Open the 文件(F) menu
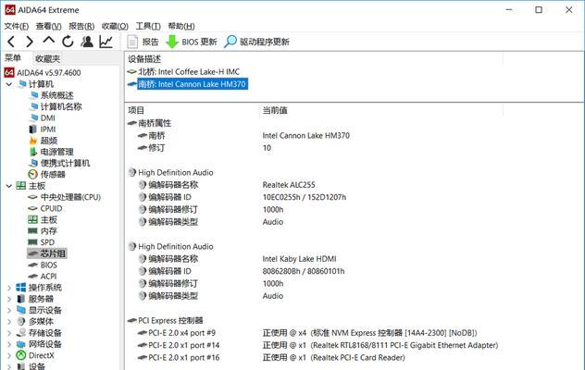 [x=17, y=26]
